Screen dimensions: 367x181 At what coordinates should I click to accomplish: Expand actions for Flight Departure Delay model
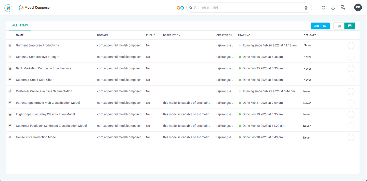pos(351,114)
